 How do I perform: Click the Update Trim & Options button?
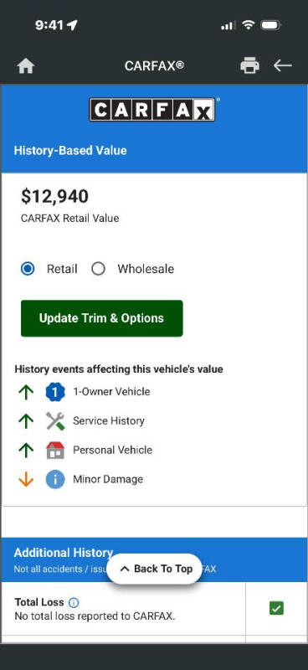click(101, 318)
